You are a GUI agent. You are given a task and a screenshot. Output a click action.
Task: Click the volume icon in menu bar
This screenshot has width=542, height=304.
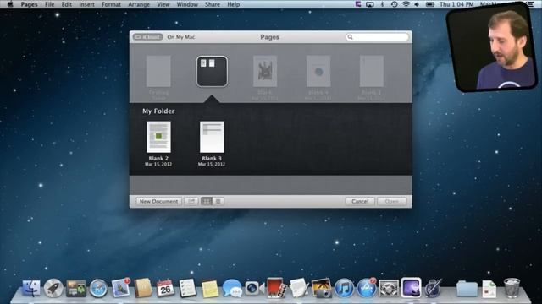coord(417,4)
